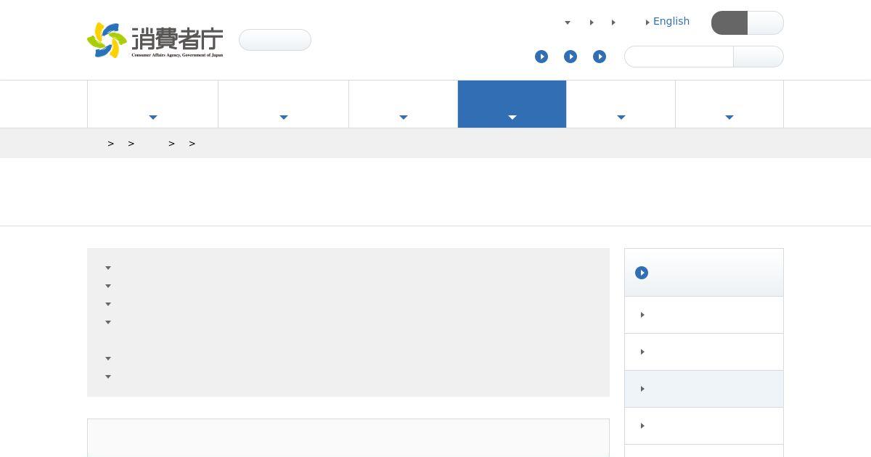Select the dark gray half of the header toggle
The image size is (871, 457).
(729, 23)
